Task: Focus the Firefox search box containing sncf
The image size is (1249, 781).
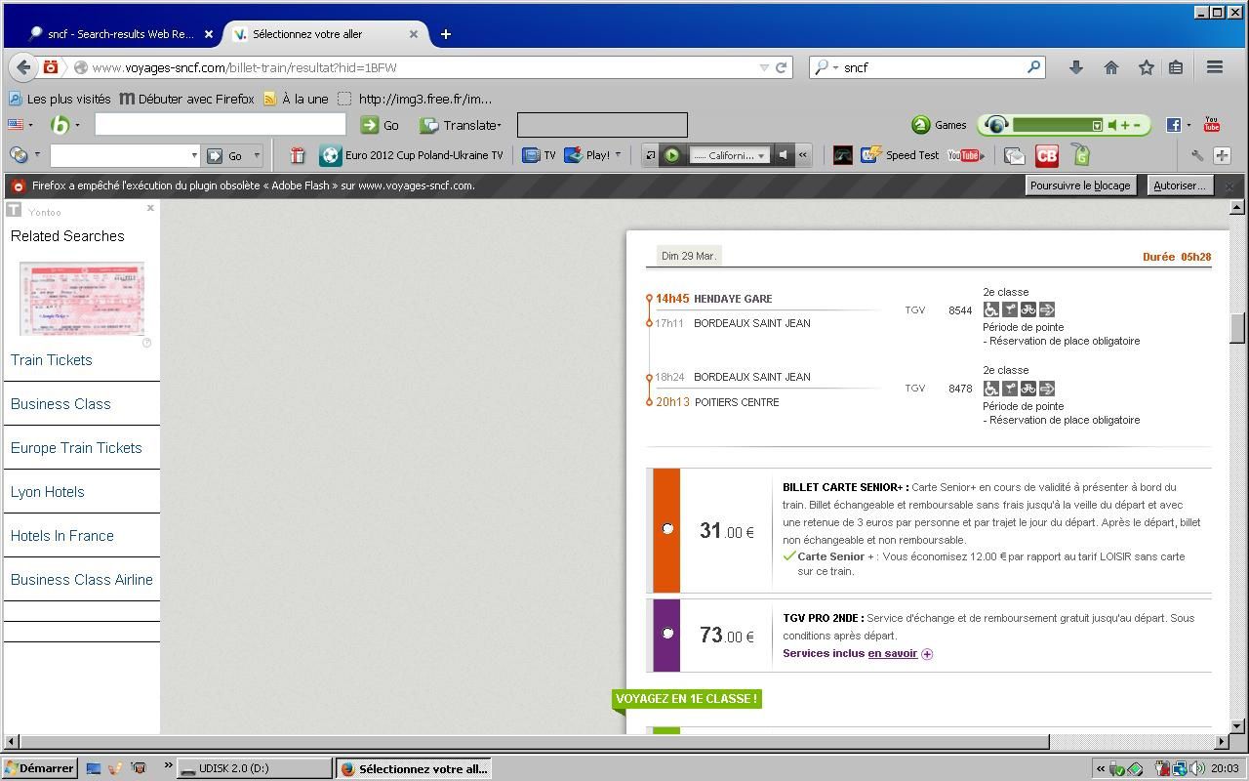Action: tap(927, 67)
